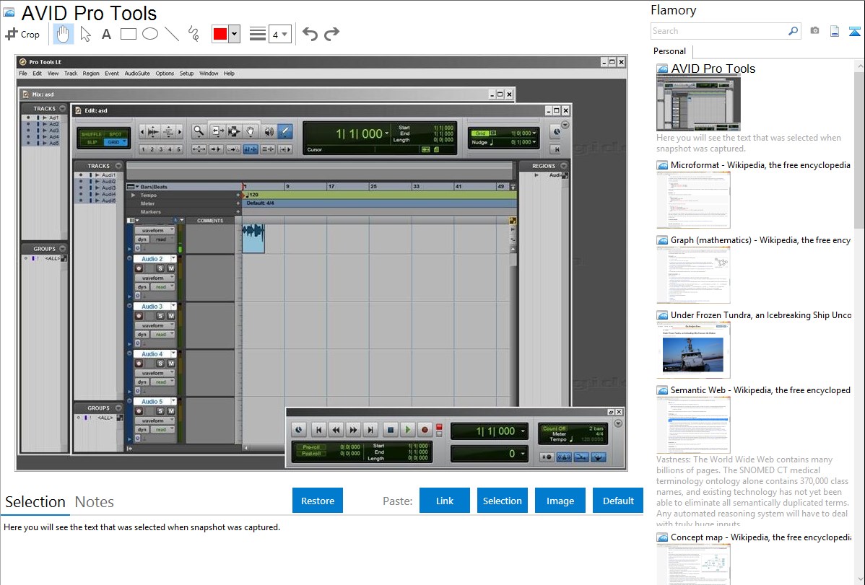Click the camera snapshot icon beside search
This screenshot has height=585, width=865.
point(814,31)
